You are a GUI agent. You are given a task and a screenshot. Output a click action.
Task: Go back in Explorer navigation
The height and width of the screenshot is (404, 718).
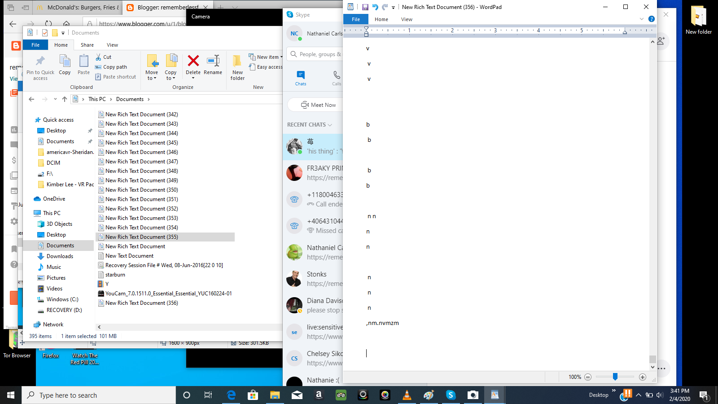tap(31, 99)
